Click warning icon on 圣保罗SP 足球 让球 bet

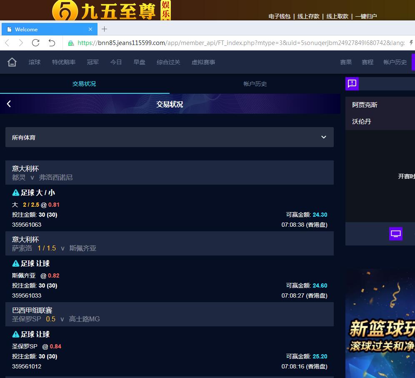click(15, 334)
